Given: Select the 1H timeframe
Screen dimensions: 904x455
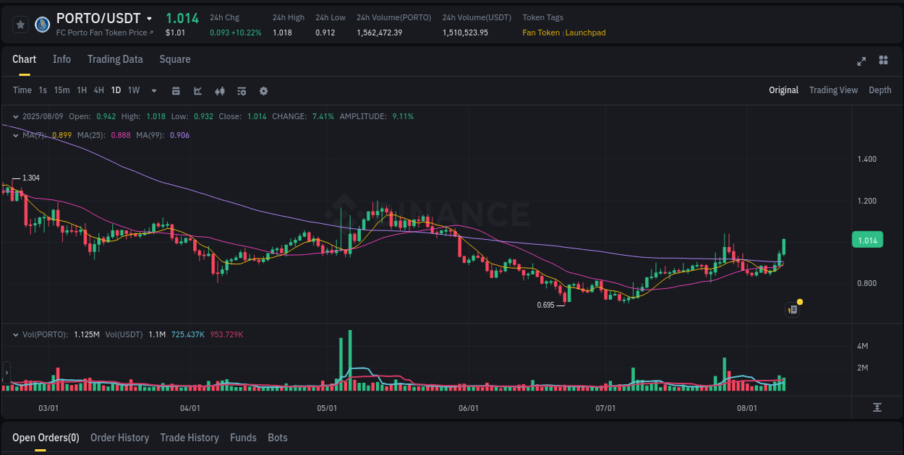Looking at the screenshot, I should 81,90.
